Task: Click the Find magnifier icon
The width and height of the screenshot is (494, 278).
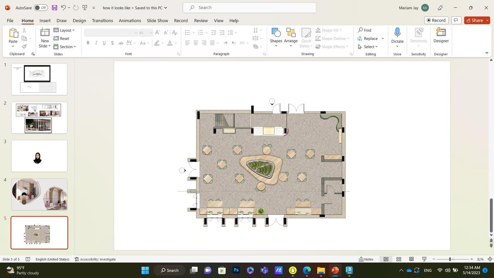Action: tap(360, 30)
